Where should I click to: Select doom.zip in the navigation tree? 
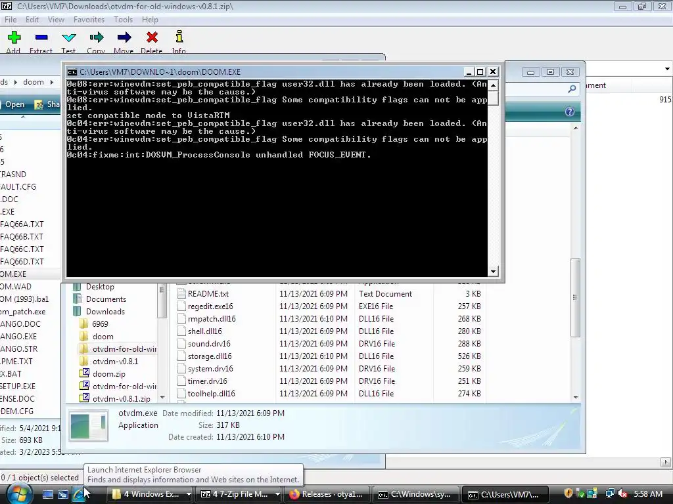point(109,373)
